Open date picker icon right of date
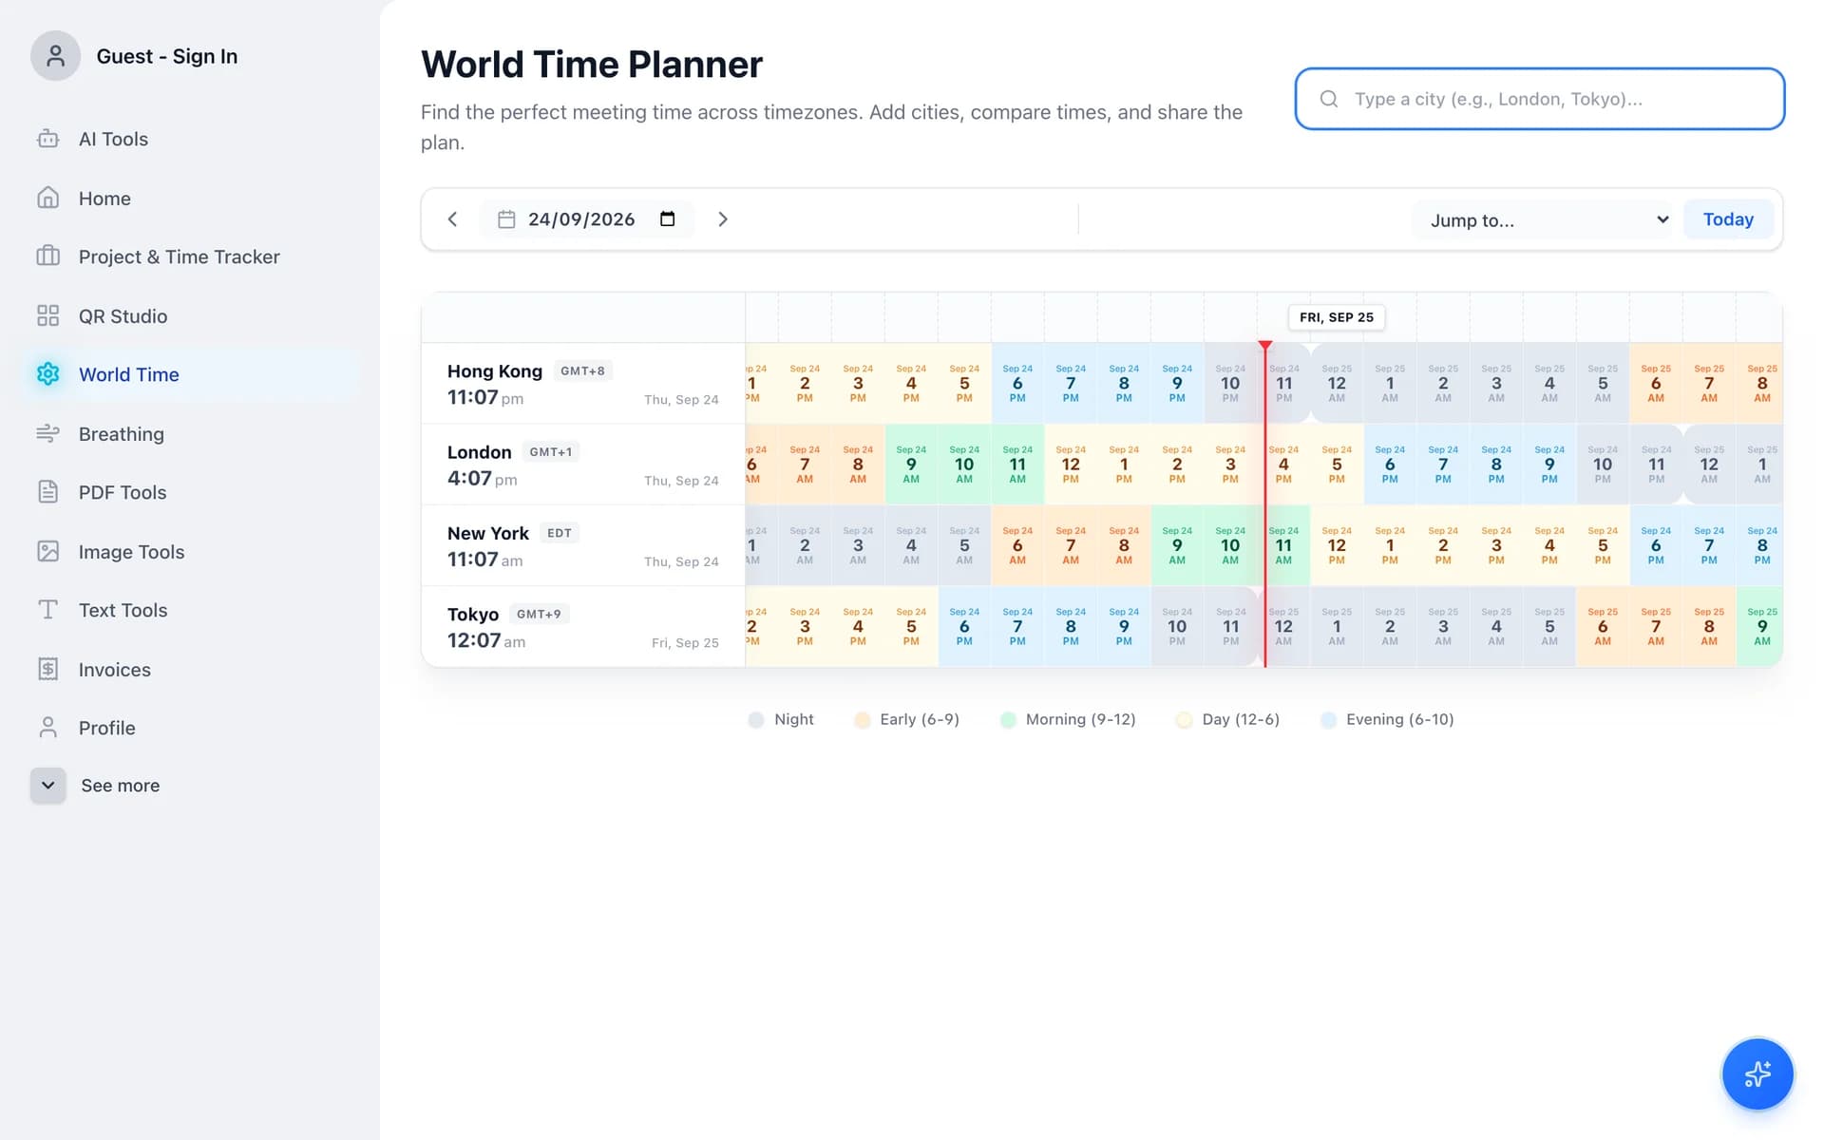Viewport: 1824px width, 1140px height. coord(668,219)
